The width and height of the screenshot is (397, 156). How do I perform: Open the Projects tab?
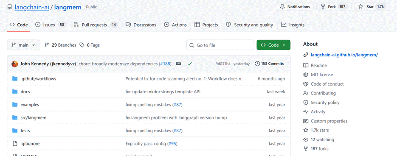click(x=206, y=25)
